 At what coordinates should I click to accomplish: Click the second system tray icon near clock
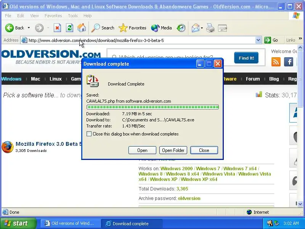click(x=276, y=223)
